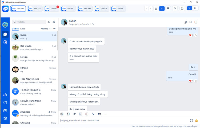200x128 pixels.
Task: Open the HAP Multiaccount home logo icon
Action: click(x=5, y=9)
